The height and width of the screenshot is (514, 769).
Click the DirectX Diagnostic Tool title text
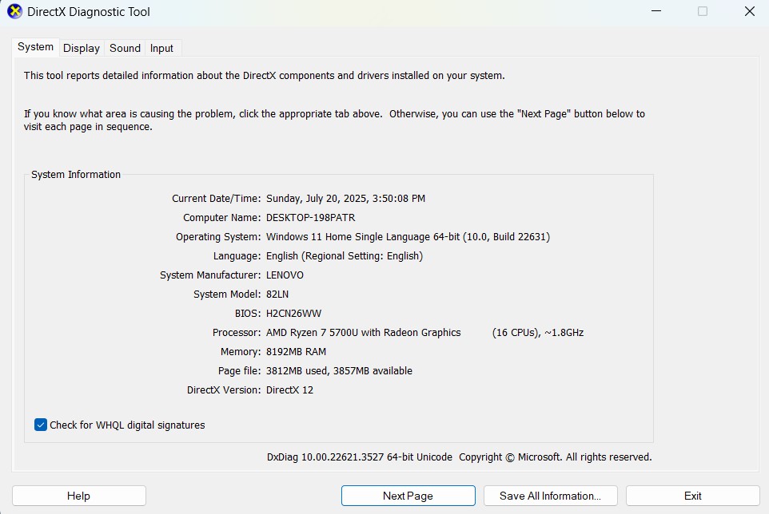coord(87,11)
